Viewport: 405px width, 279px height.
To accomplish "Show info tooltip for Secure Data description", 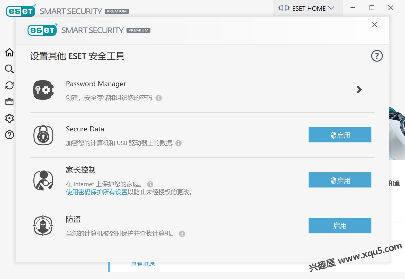I will coord(178,143).
